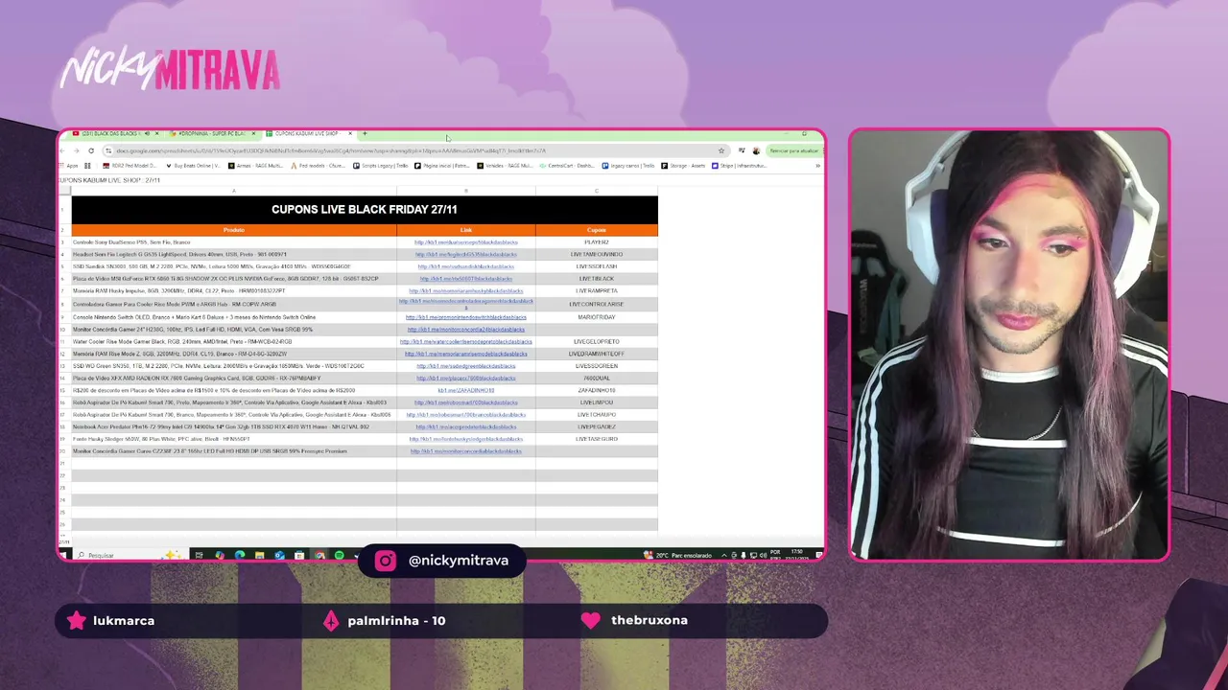Select the Console Nintendo Switch OLED cell
The width and height of the screenshot is (1228, 690).
click(234, 317)
